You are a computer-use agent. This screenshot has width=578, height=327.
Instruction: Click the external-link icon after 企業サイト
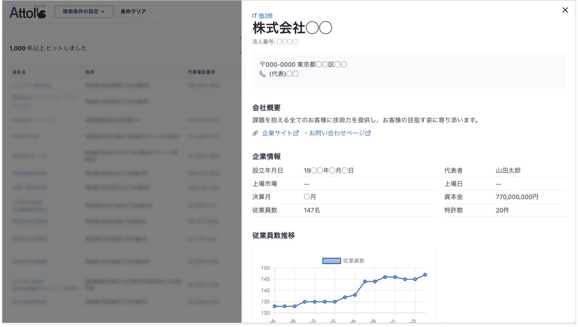(296, 134)
